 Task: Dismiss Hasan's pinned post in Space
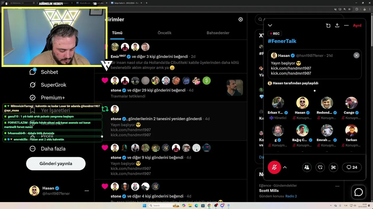pos(356,55)
